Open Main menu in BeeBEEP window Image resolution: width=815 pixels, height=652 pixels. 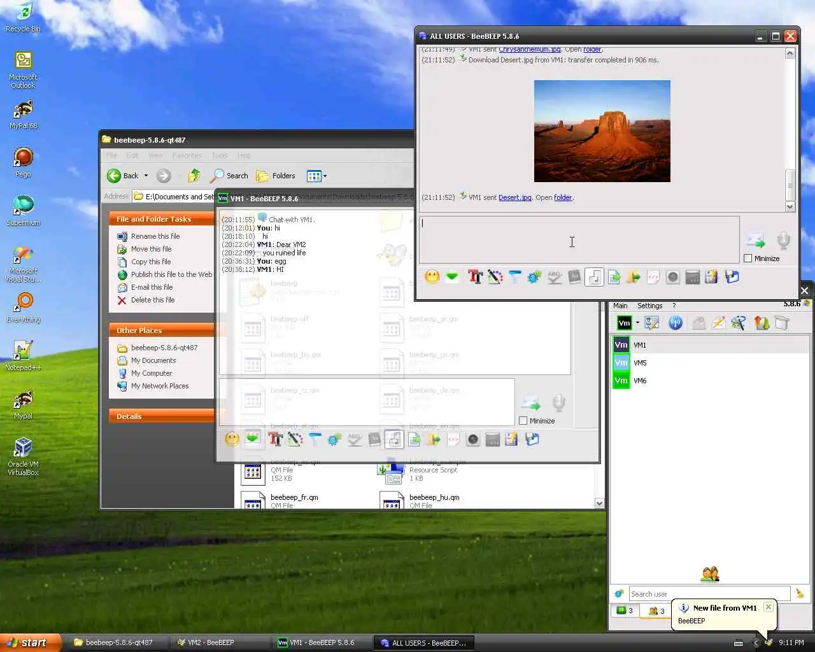[x=620, y=306]
